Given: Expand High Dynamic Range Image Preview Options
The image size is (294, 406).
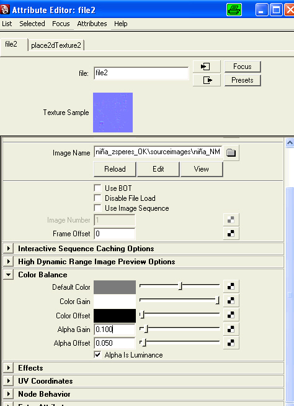Looking at the screenshot, I should click(9, 262).
